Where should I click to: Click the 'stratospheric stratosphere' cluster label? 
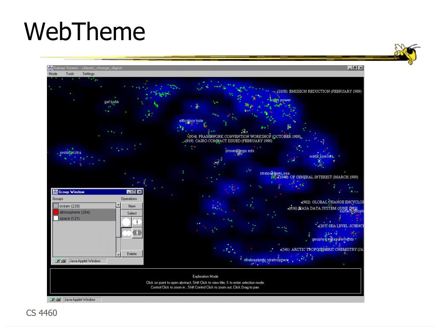[266, 260]
